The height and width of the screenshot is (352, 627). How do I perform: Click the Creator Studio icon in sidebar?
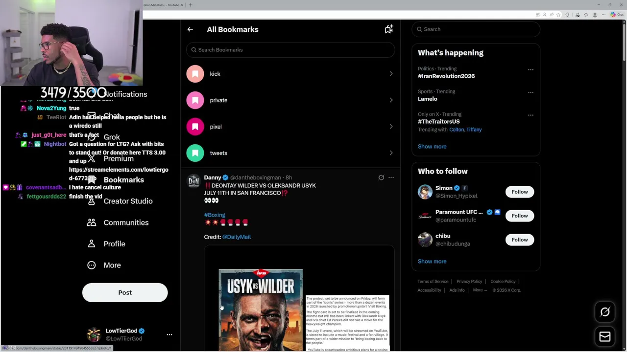92,201
